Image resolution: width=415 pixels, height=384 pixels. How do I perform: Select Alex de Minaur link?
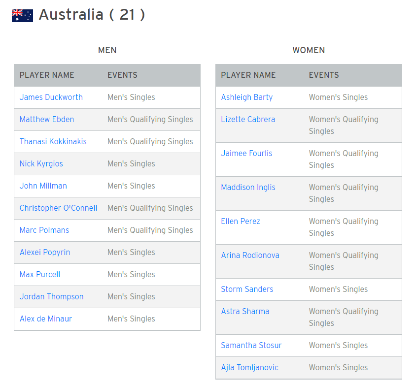click(46, 319)
